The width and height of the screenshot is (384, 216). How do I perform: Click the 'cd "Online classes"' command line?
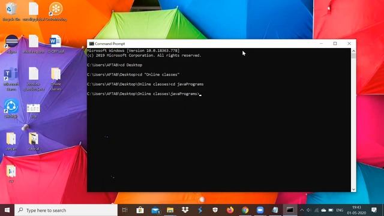click(133, 74)
